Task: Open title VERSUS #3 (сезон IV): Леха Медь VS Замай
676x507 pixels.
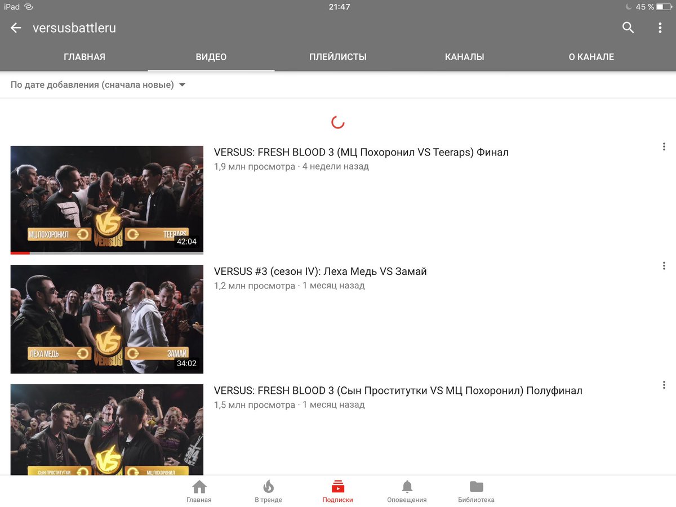Action: (321, 272)
